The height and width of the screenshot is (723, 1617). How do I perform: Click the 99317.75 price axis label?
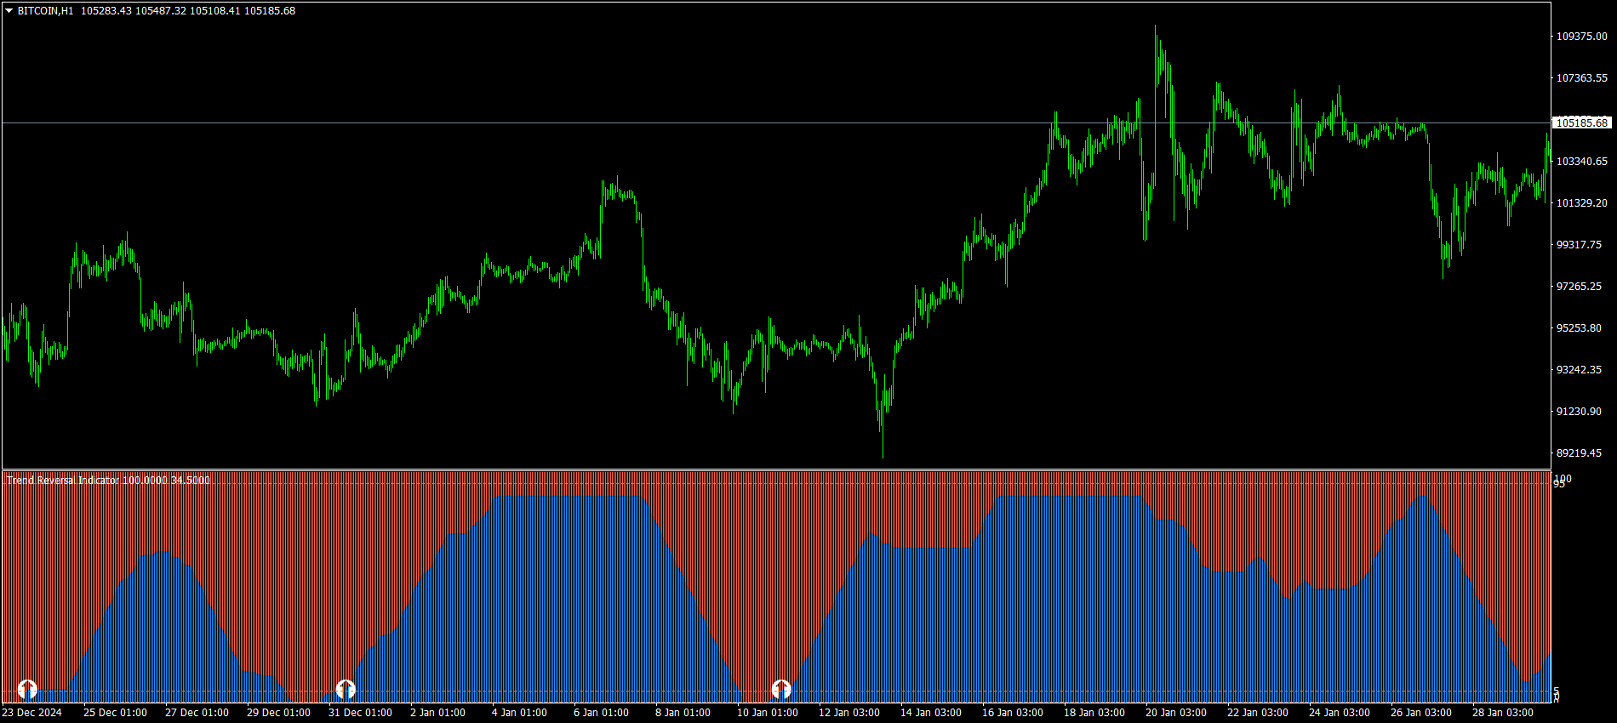coord(1581,245)
